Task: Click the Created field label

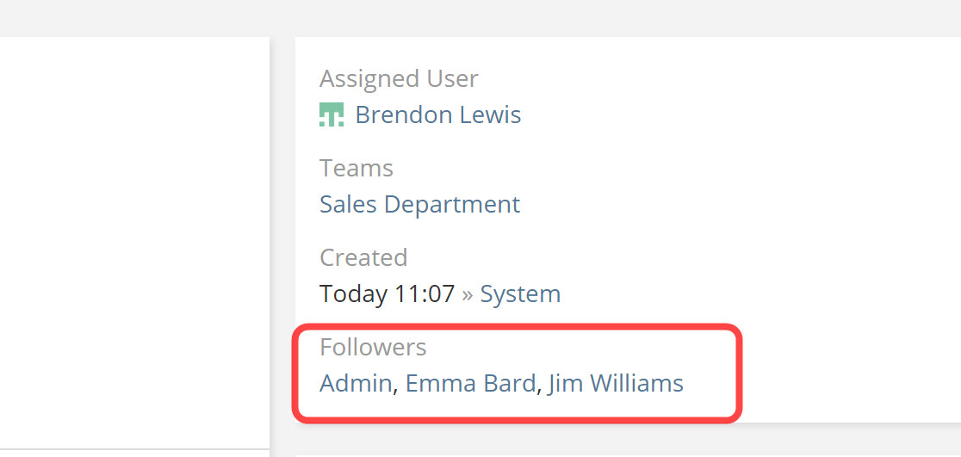Action: click(363, 257)
